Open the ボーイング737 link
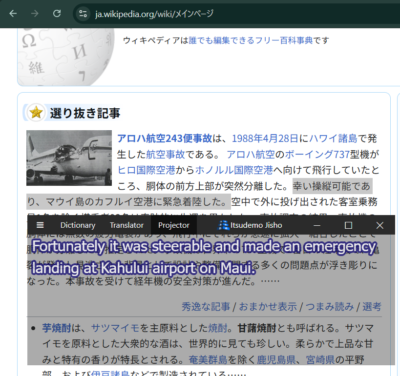400x376 pixels. [317, 155]
